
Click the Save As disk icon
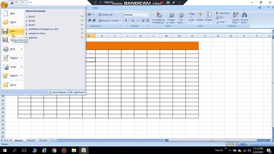click(6, 40)
